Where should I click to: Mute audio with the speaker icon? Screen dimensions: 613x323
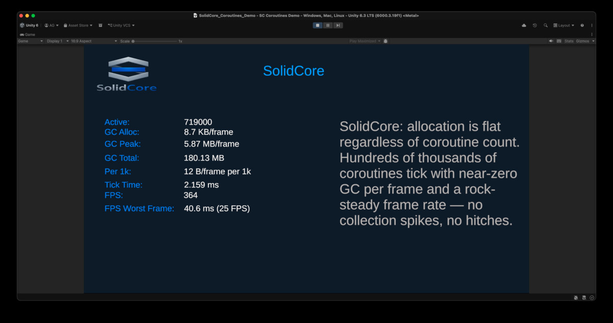point(551,41)
